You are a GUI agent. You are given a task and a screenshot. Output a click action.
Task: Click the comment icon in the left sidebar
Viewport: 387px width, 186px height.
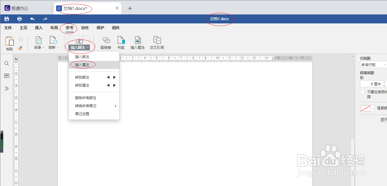7,76
